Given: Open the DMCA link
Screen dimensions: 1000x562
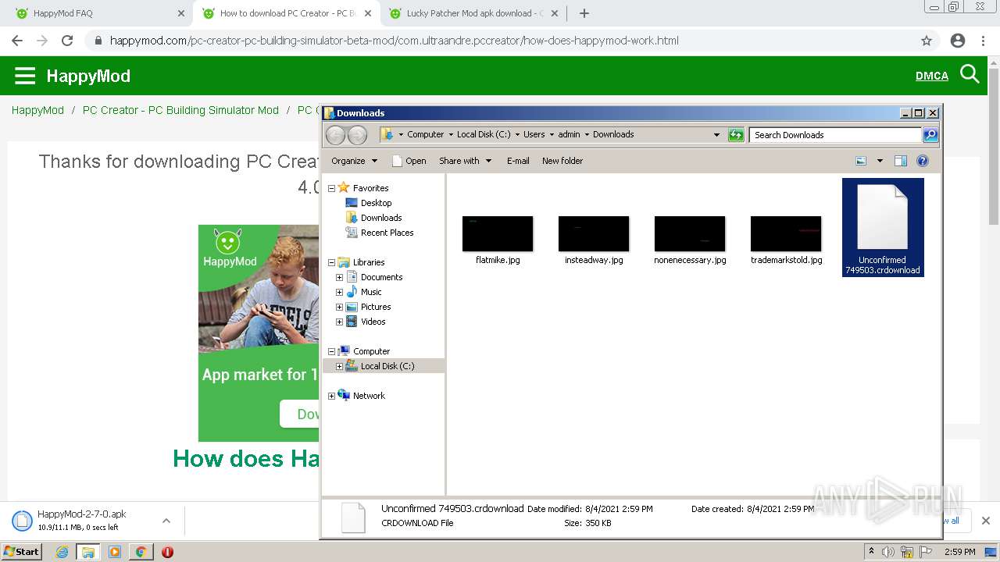Looking at the screenshot, I should 932,76.
